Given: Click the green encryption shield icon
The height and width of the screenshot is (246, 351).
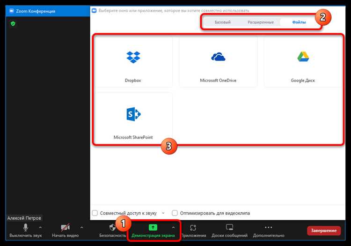Looking at the screenshot, I should (x=13, y=23).
